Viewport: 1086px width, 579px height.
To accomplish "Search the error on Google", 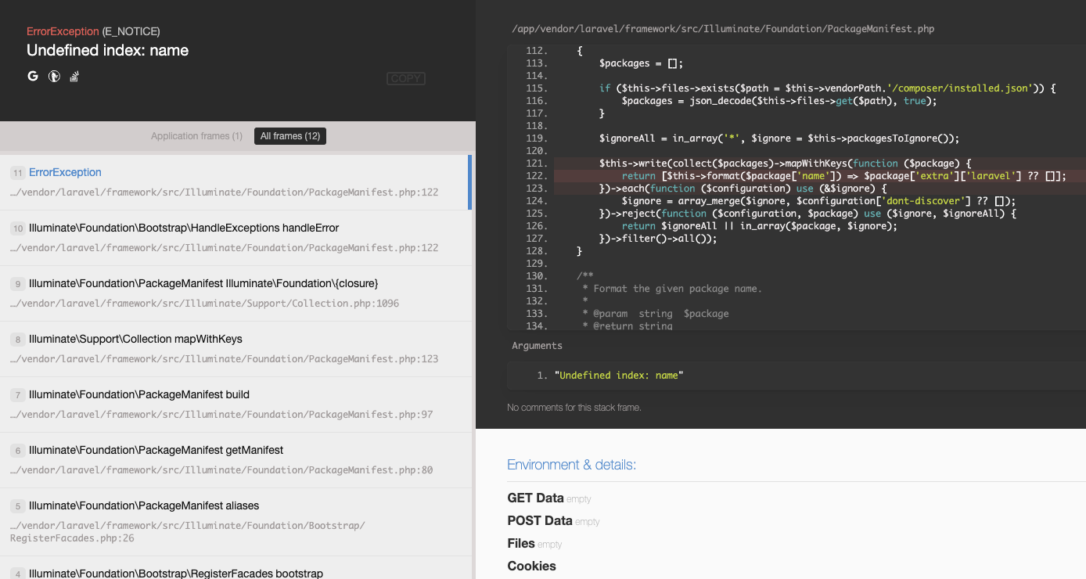I will point(32,76).
